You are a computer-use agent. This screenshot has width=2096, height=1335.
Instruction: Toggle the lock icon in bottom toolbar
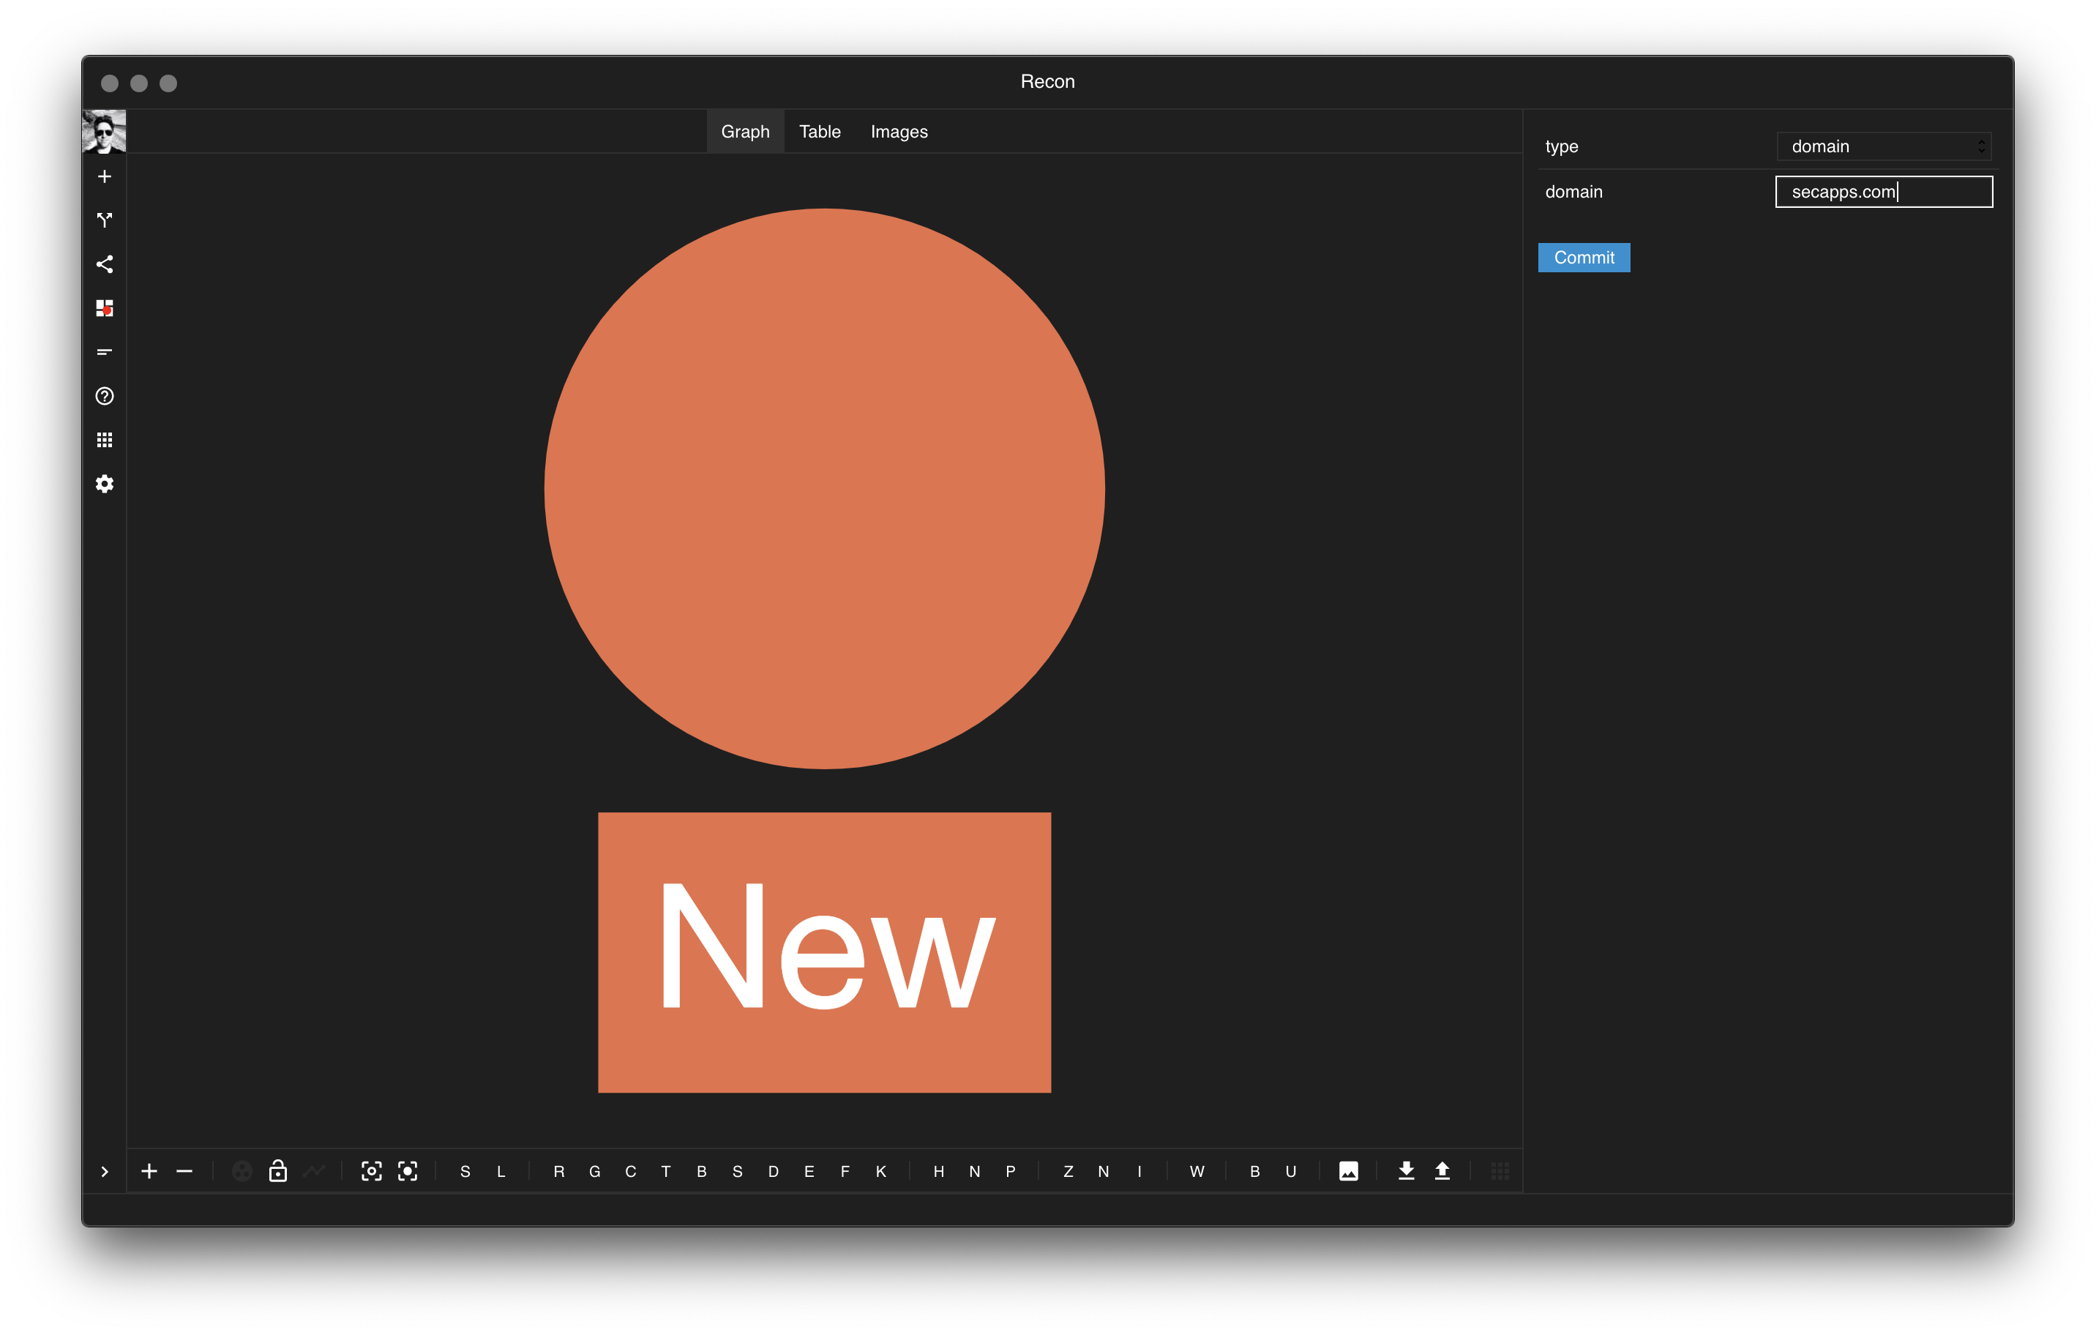pos(277,1171)
